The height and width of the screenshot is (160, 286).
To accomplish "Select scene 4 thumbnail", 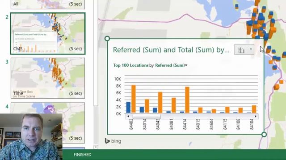I will 48,123.
